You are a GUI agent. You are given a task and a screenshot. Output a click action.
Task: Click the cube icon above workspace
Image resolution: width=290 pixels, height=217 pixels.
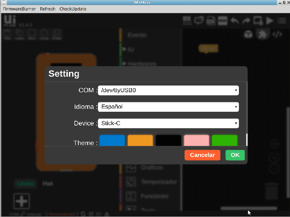(x=248, y=34)
